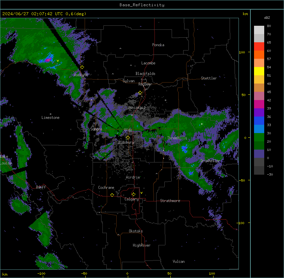Click the yellow diamond marker above Calgary
Image resolution: width=284 pixels, height=278 pixels.
tap(133, 194)
